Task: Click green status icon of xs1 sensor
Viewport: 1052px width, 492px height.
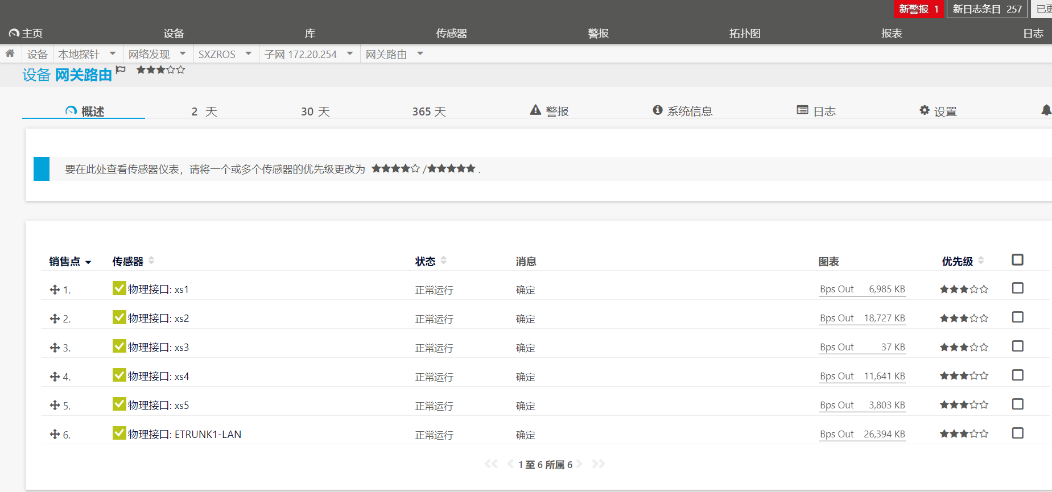Action: pyautogui.click(x=119, y=288)
